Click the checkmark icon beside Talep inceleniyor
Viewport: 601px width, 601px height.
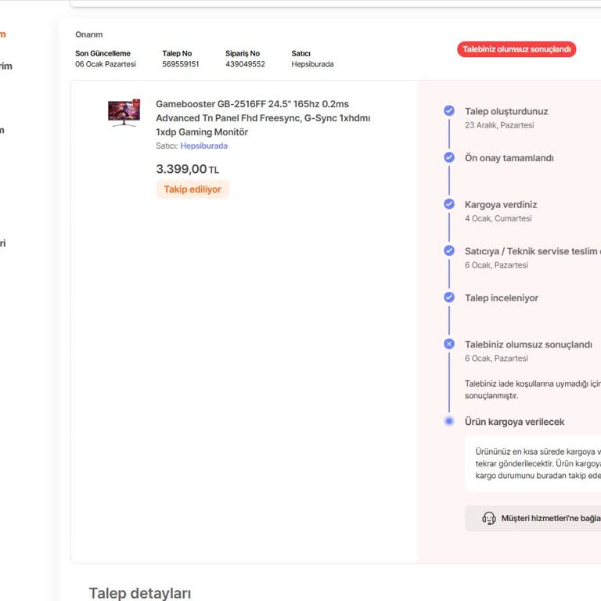pos(449,297)
